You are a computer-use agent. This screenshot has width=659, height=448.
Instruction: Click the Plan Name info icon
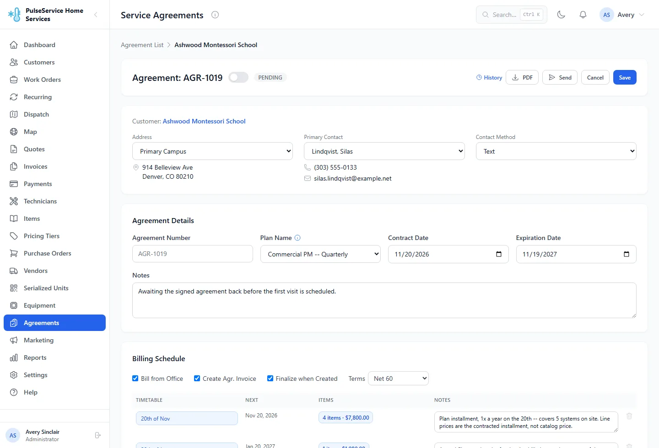[297, 238]
